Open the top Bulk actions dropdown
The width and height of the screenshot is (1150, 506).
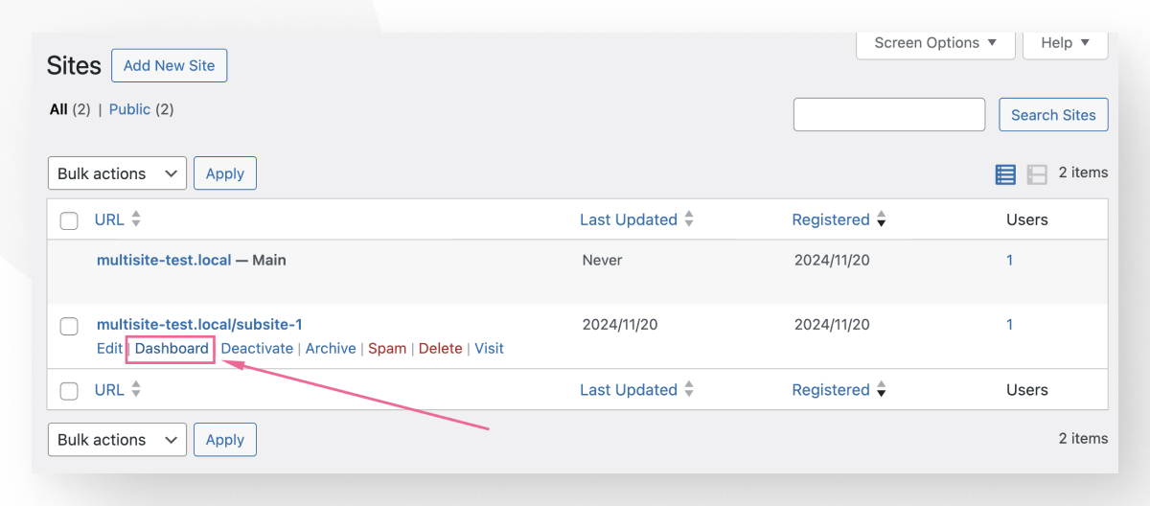click(117, 173)
